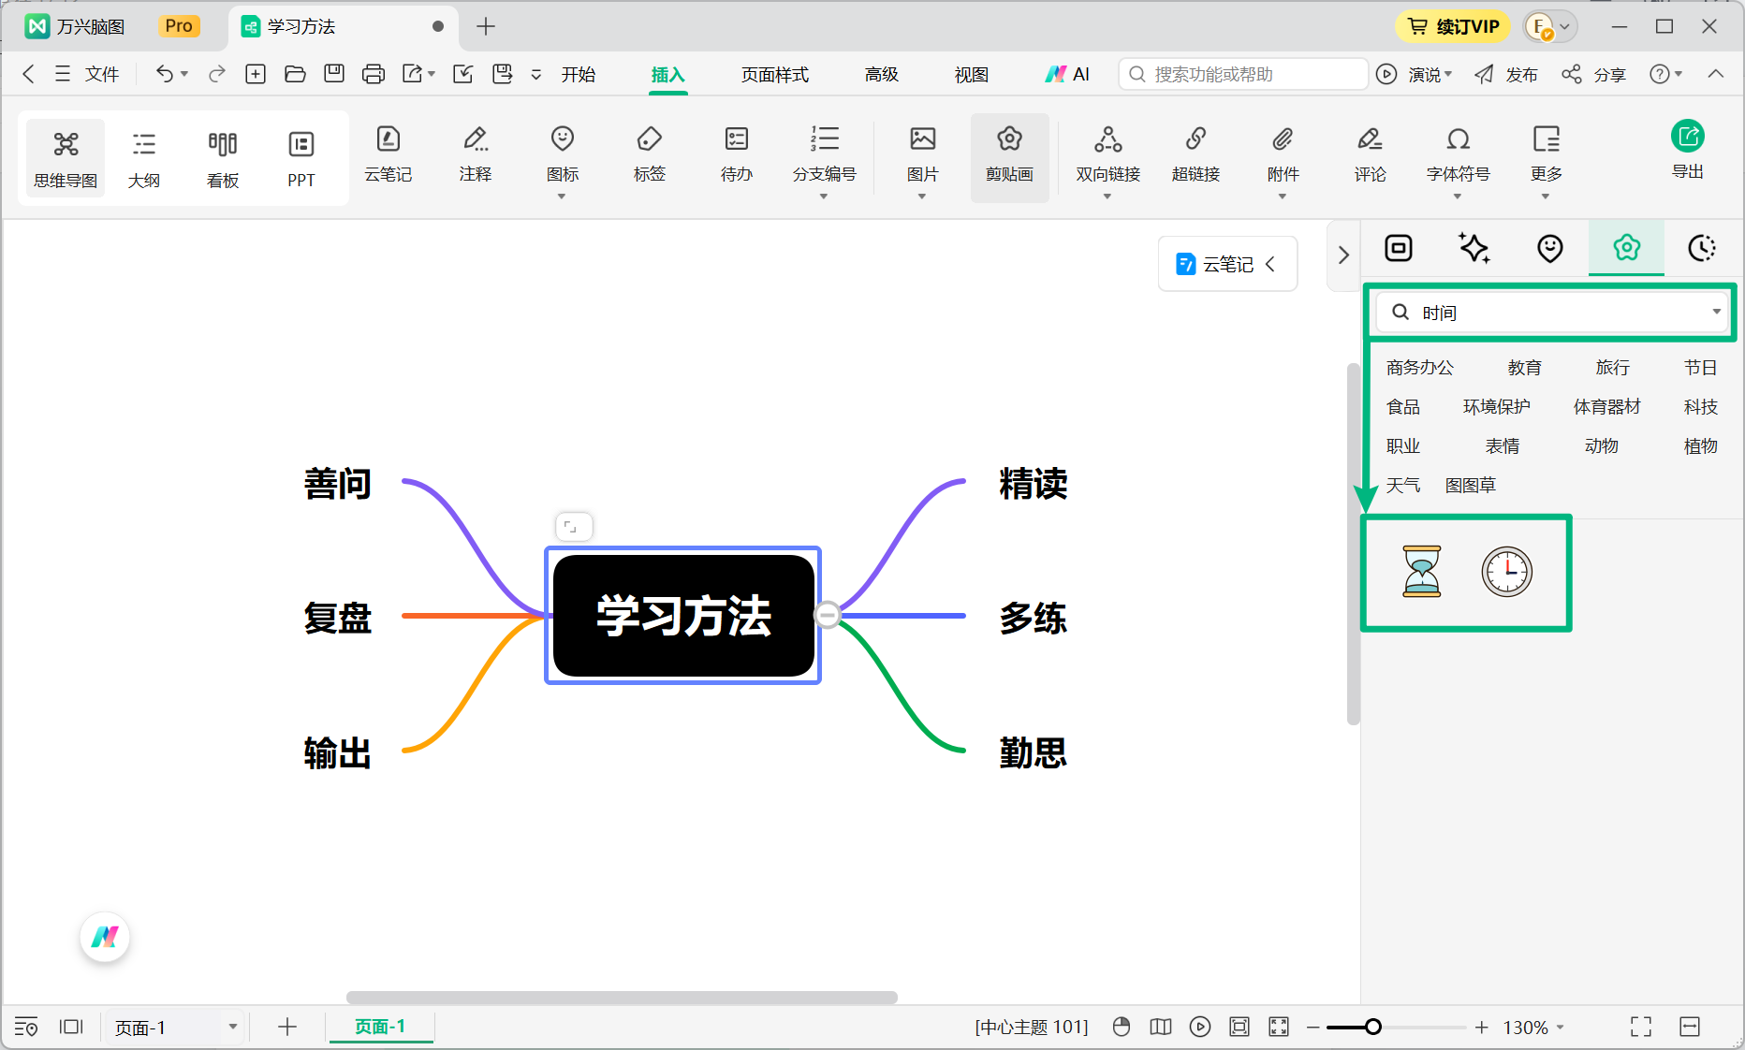Switch to 看板 board mode

click(222, 157)
